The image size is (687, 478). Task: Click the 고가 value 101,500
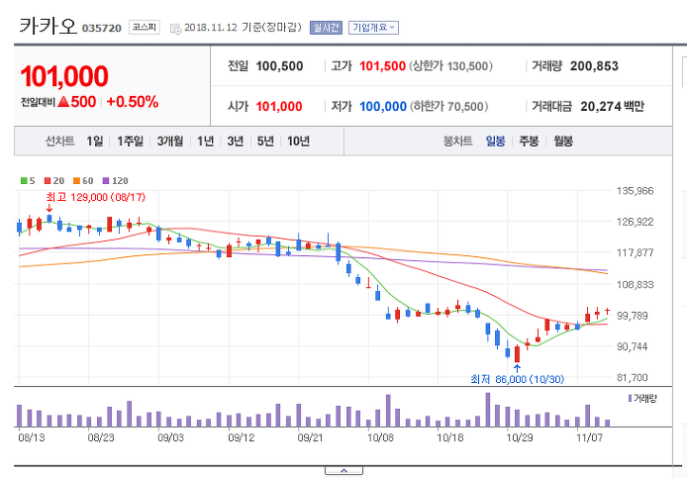pyautogui.click(x=382, y=66)
